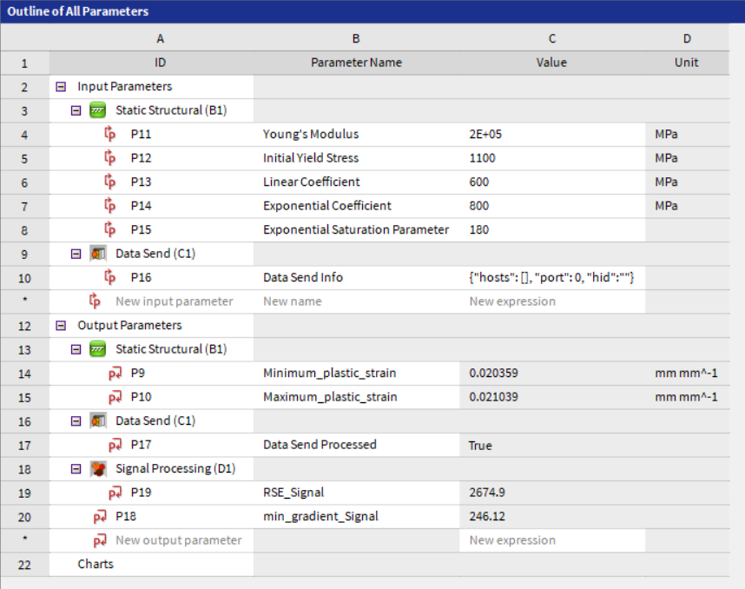
Task: Click the Data Send (C1) icon in row 9
Action: tap(97, 254)
